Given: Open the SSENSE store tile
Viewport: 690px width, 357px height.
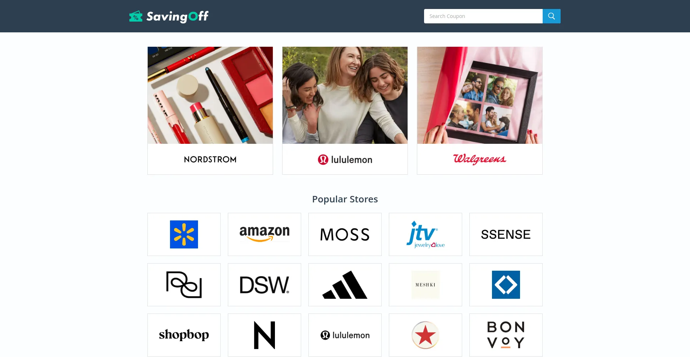Looking at the screenshot, I should (506, 234).
